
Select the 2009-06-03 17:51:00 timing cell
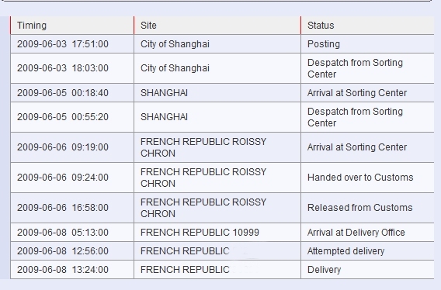pos(72,44)
